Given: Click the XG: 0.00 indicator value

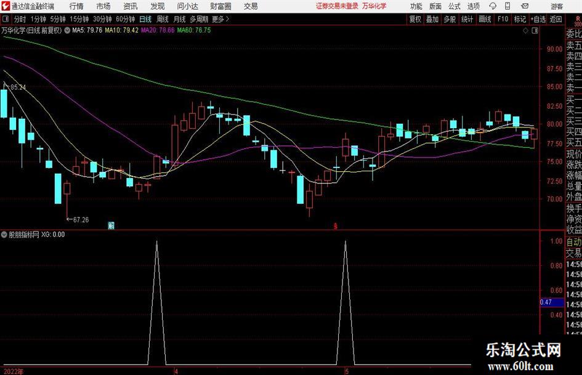Looking at the screenshot, I should [x=53, y=235].
